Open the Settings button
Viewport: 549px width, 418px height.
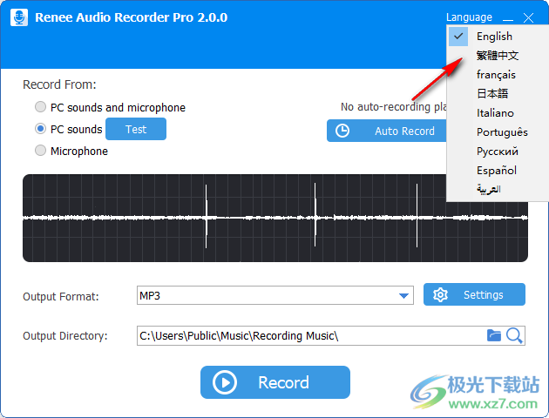(x=474, y=294)
